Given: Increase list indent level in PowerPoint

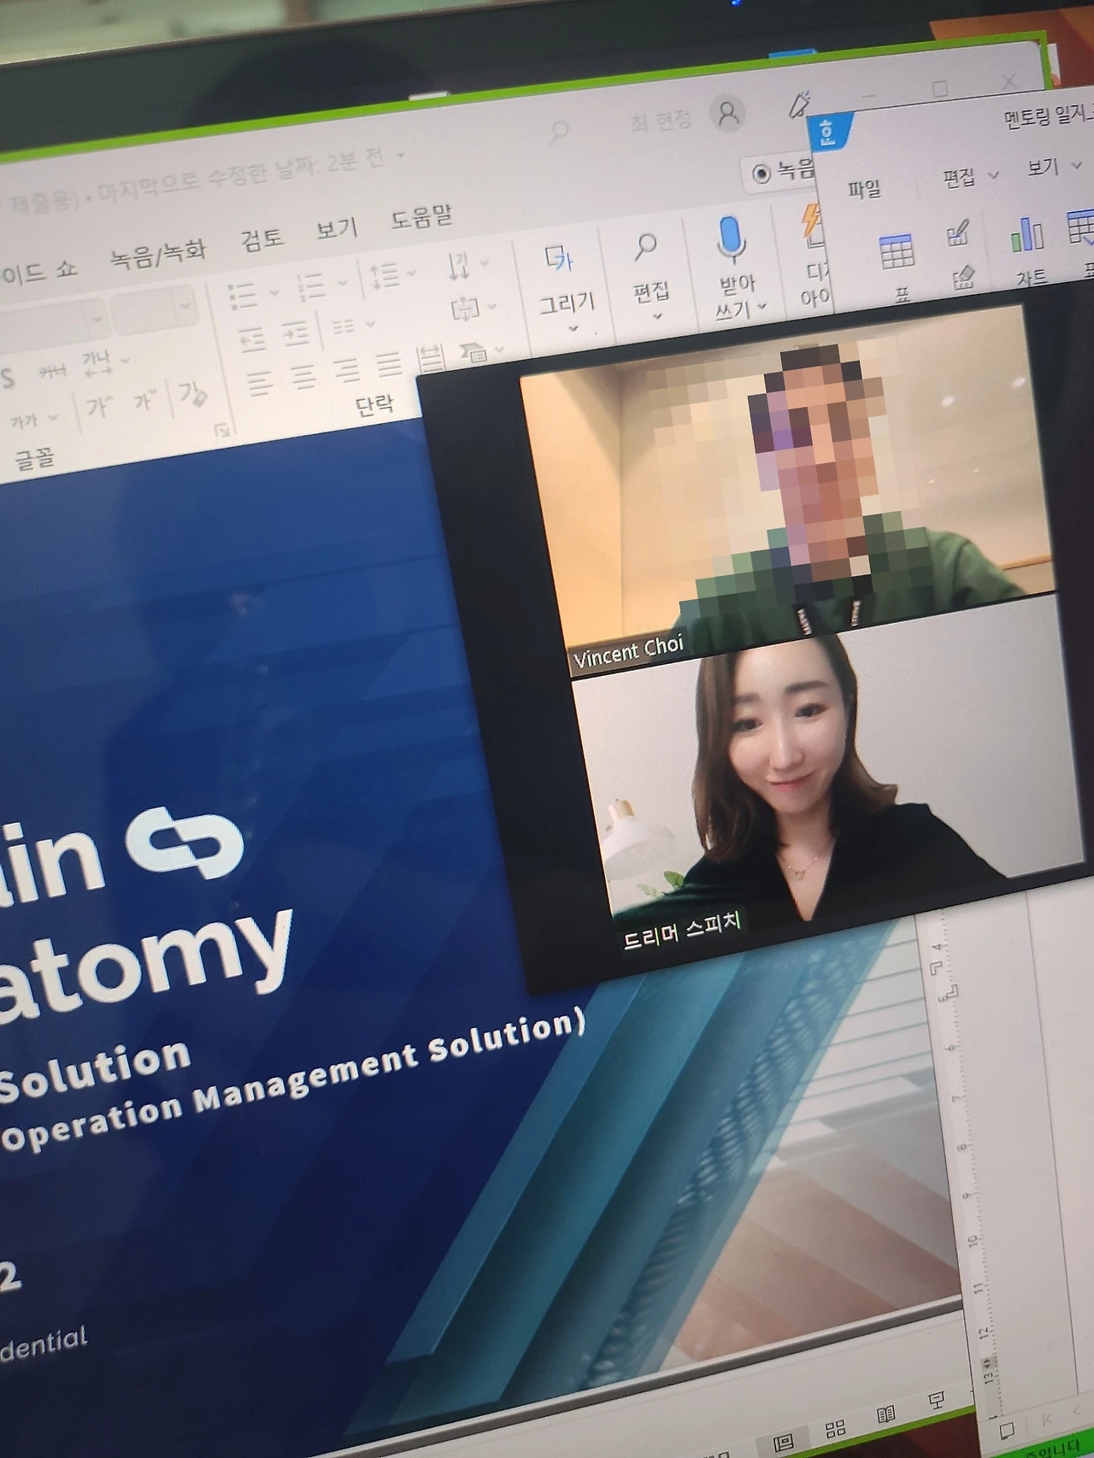Looking at the screenshot, I should 295,334.
